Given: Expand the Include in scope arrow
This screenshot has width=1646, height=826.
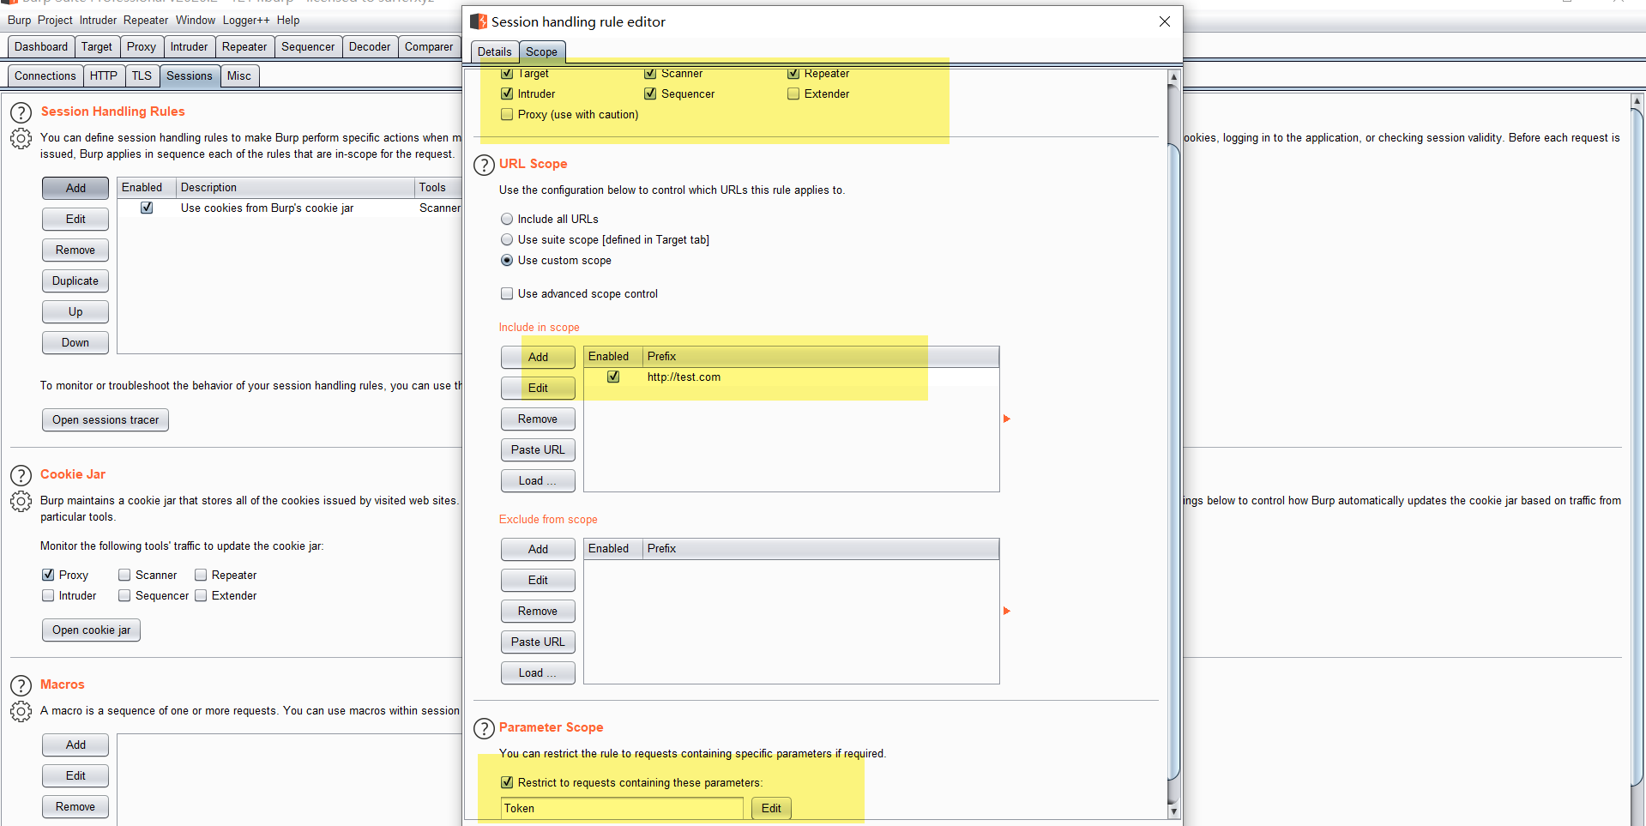Looking at the screenshot, I should (x=1007, y=419).
